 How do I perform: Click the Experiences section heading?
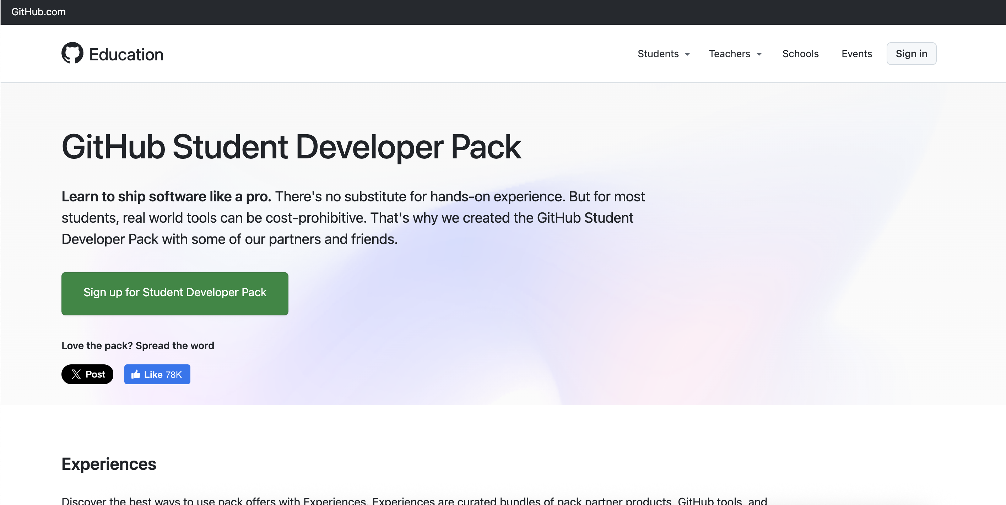click(x=109, y=463)
